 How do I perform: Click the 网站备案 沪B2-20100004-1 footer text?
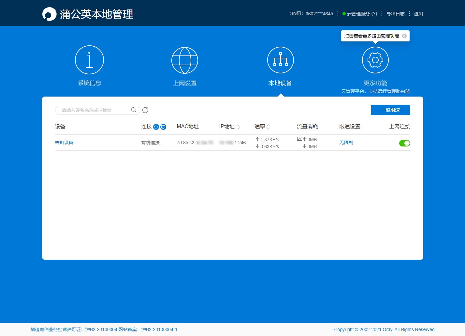point(148,329)
